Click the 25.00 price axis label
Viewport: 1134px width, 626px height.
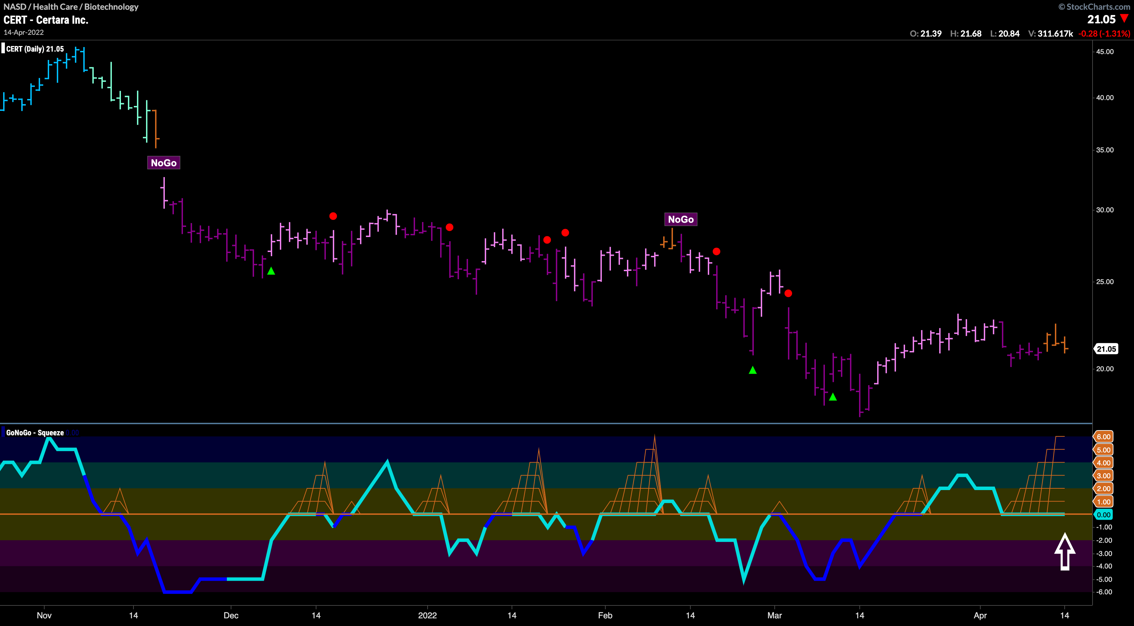click(x=1105, y=282)
